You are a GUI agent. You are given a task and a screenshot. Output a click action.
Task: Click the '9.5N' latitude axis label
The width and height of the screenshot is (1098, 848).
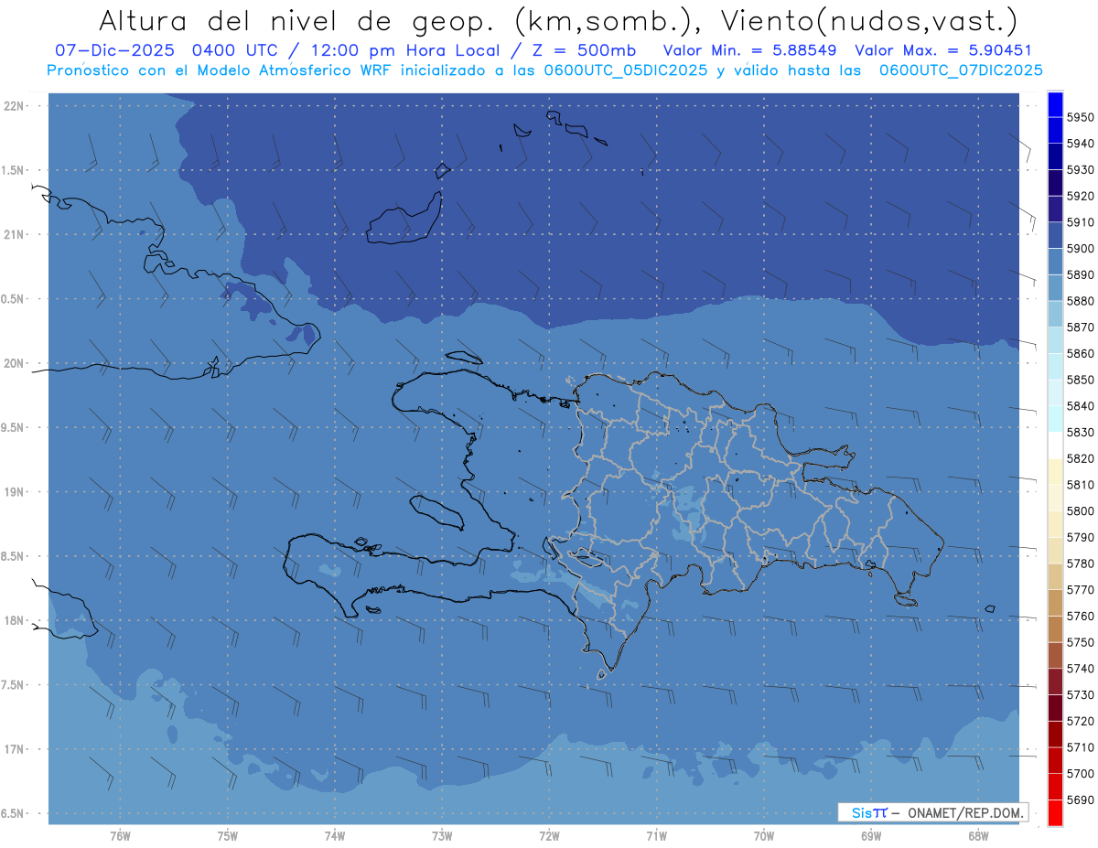13,427
